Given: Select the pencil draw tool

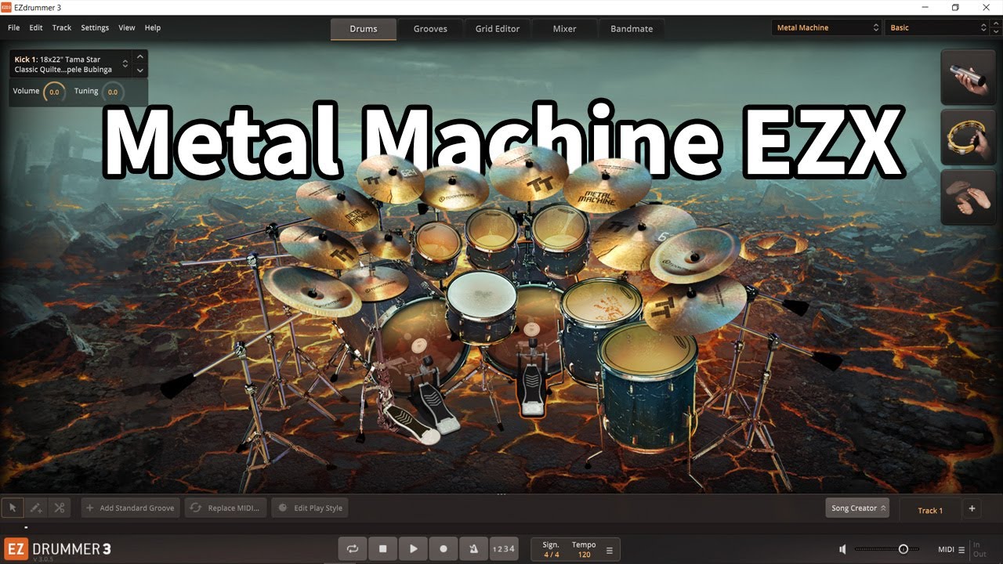Looking at the screenshot, I should (x=36, y=508).
